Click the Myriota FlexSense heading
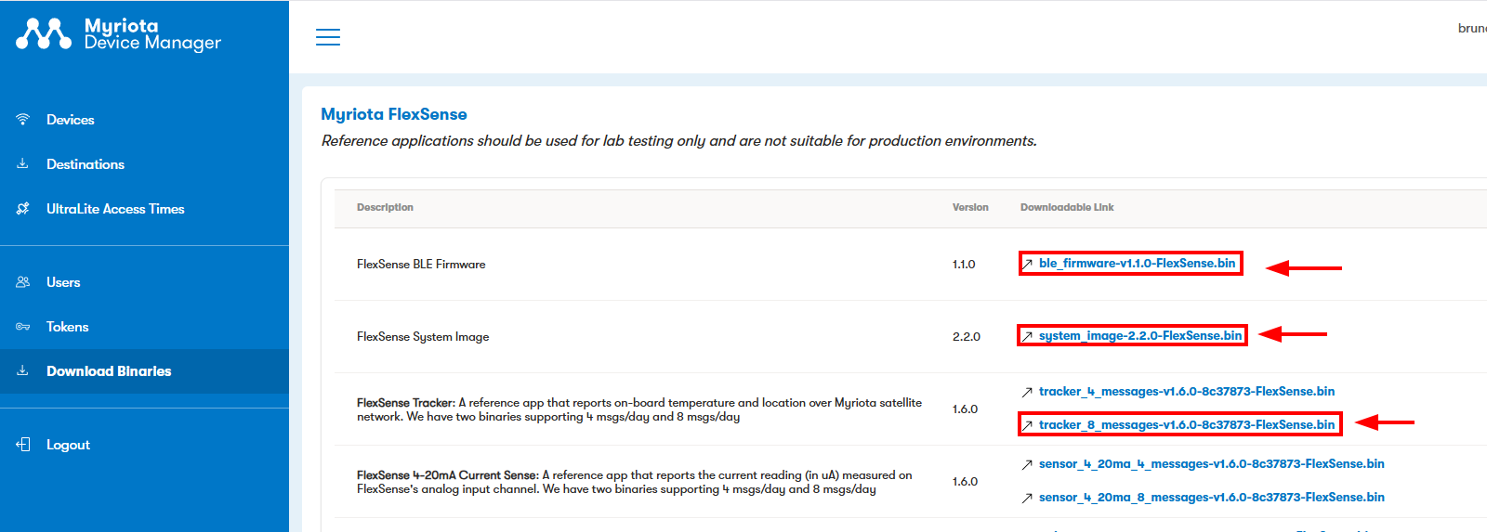Viewport: 1487px width, 532px height. pos(394,114)
